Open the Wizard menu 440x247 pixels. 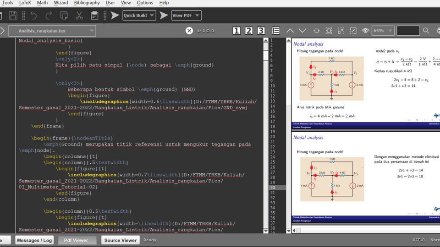(61, 3)
